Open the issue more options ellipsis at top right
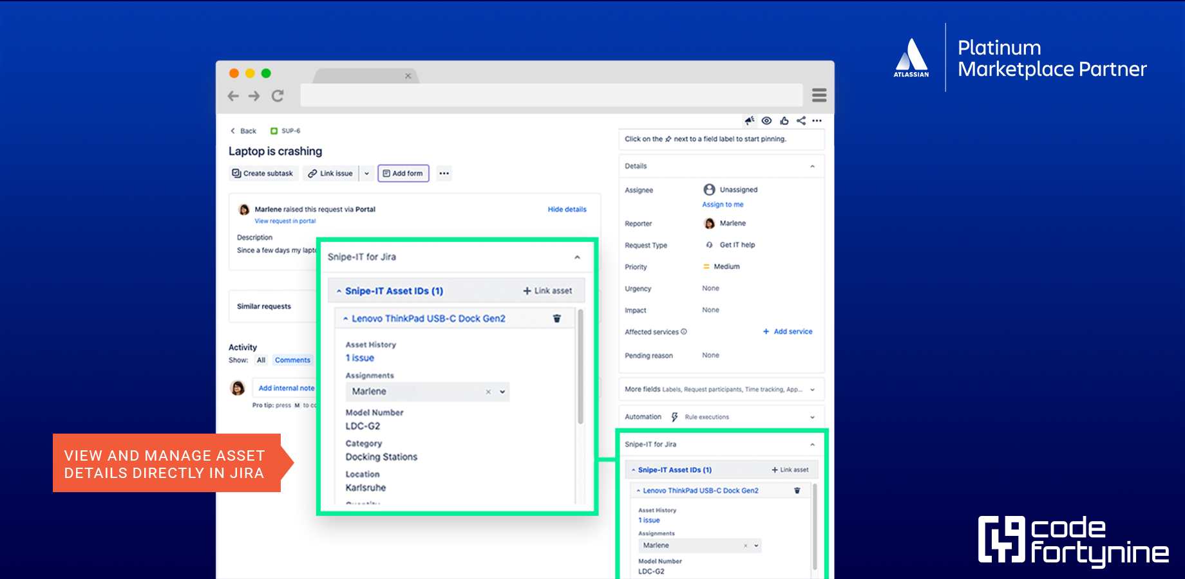Image resolution: width=1185 pixels, height=579 pixels. coord(817,120)
